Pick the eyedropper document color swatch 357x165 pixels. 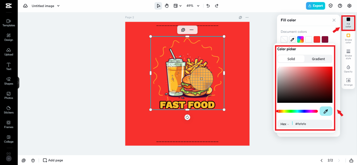coord(292,39)
